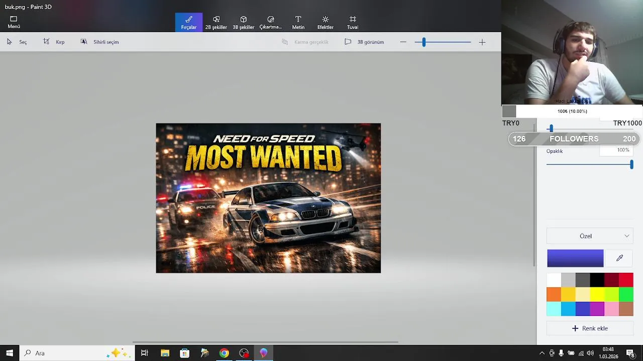Open the taskbar clock showing 03:48
Viewport: 643px width, 361px height.
click(608, 353)
